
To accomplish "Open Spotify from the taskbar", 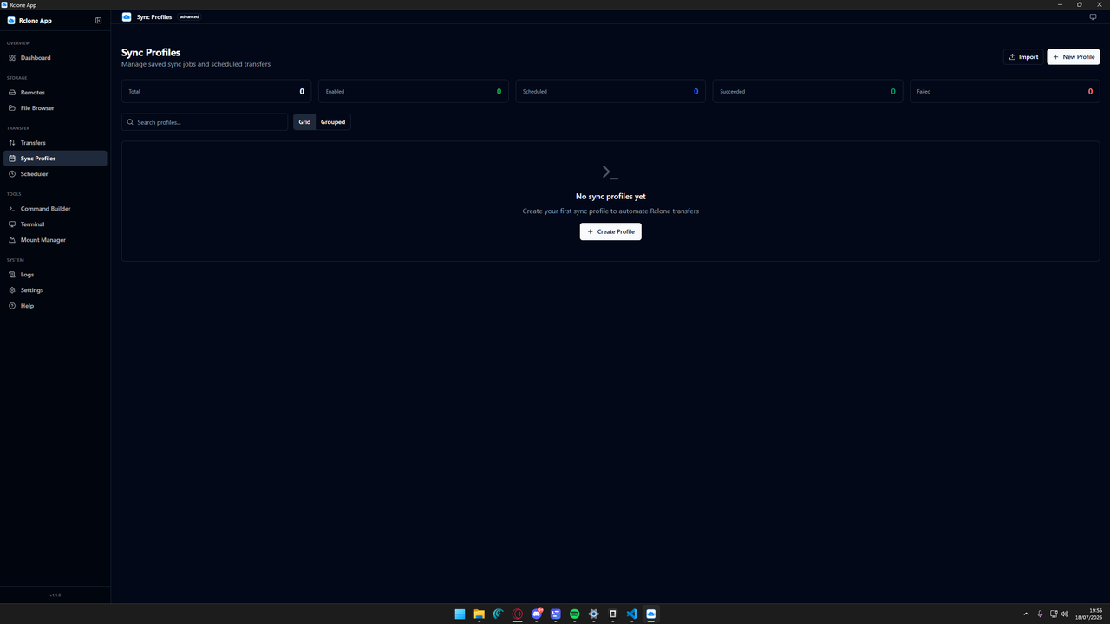I will pos(575,614).
